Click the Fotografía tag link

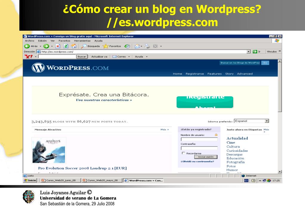tap(236, 162)
